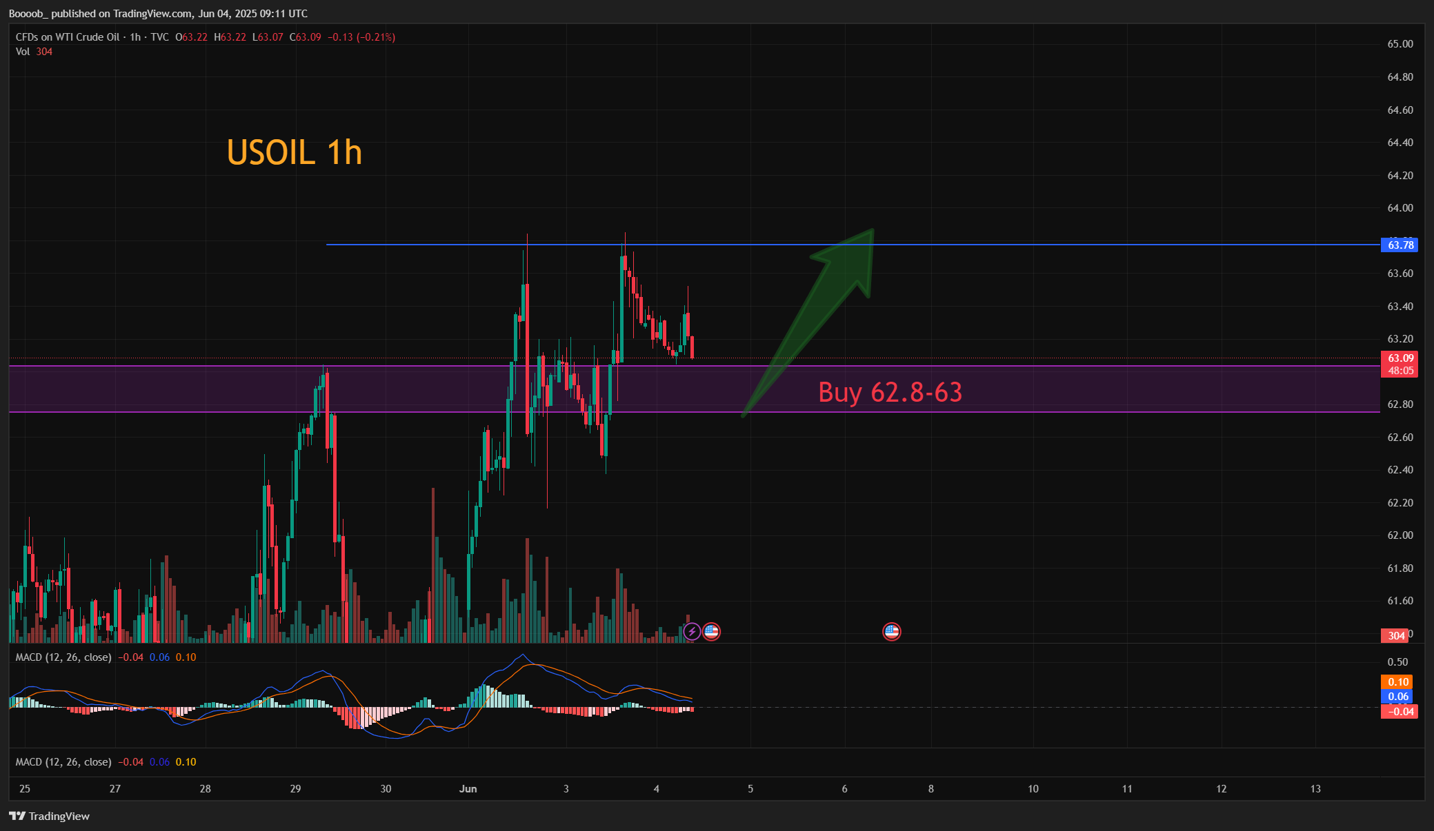Click the 61.60 price axis label
Viewport: 1434px width, 831px height.
click(x=1400, y=601)
